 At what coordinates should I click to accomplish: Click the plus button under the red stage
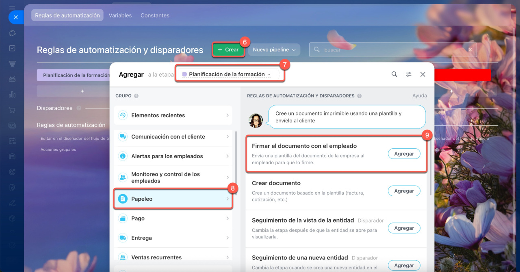coord(451,91)
